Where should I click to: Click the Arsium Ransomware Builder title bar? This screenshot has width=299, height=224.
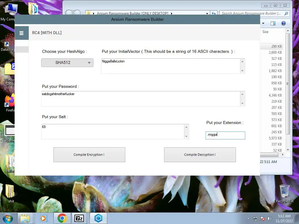(137, 20)
